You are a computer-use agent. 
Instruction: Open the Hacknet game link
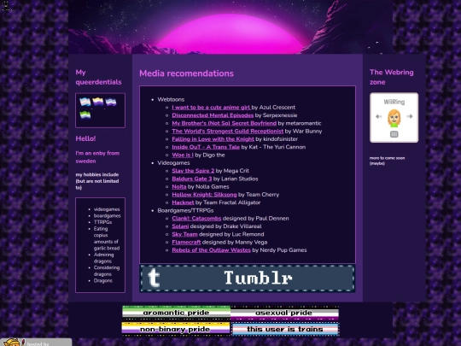tap(183, 202)
